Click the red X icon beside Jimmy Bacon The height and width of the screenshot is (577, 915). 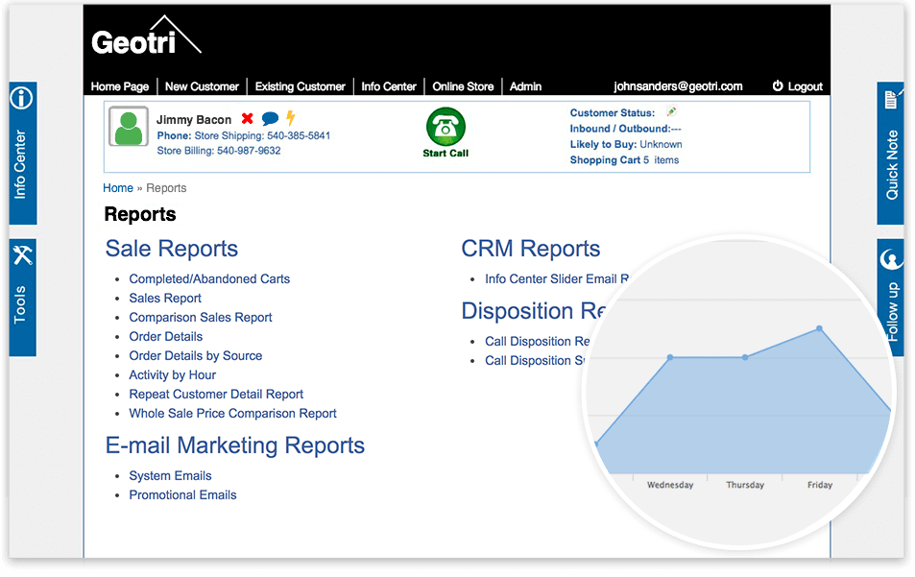tap(248, 119)
